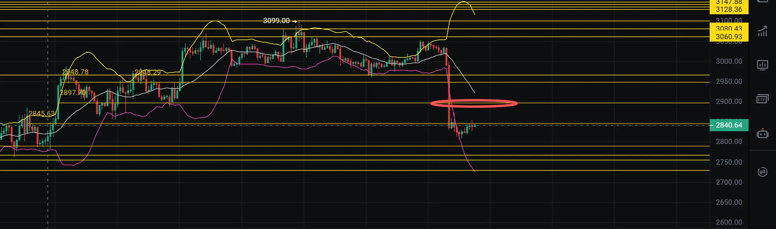This screenshot has height=229, width=776.
Task: Click the 2600.00 level on price axis
Action: (x=729, y=222)
